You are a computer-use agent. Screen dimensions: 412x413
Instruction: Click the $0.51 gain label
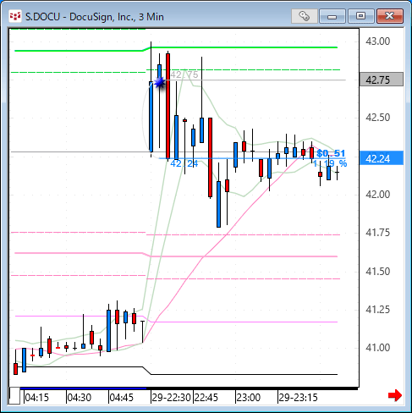tap(331, 153)
